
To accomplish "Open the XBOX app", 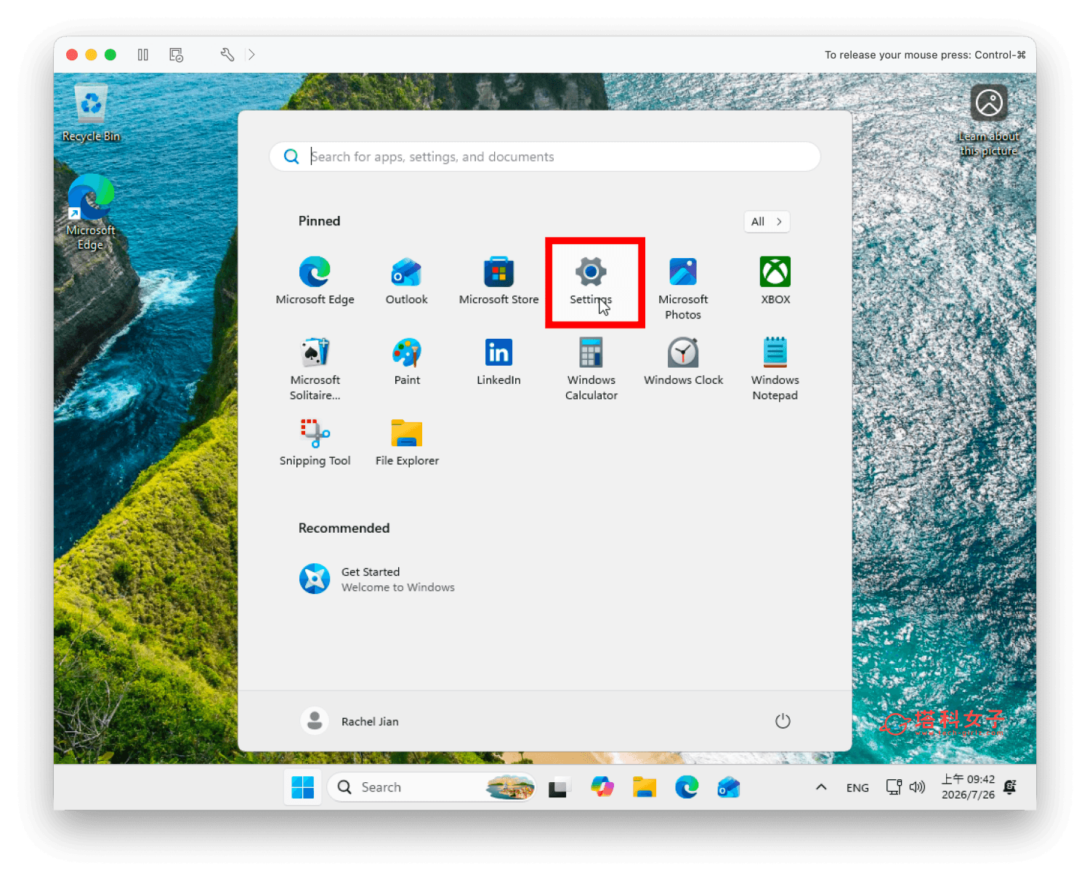I will (775, 281).
